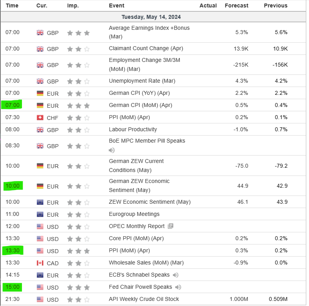Open the ZEW Economic Sentiment (May) EUR event
The width and height of the screenshot is (309, 306).
point(149,202)
